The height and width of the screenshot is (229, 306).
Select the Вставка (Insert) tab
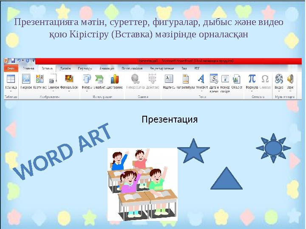47,69
